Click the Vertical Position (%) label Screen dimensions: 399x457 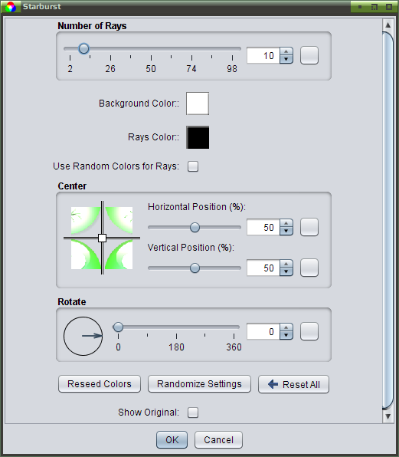[x=191, y=248]
